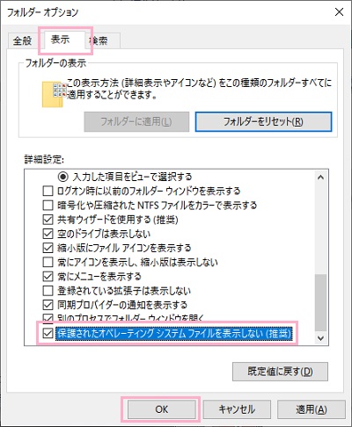
Task: Enable ログオン時に以前のフォルダー ウィンドウを表示する checkbox
Action: (x=48, y=191)
